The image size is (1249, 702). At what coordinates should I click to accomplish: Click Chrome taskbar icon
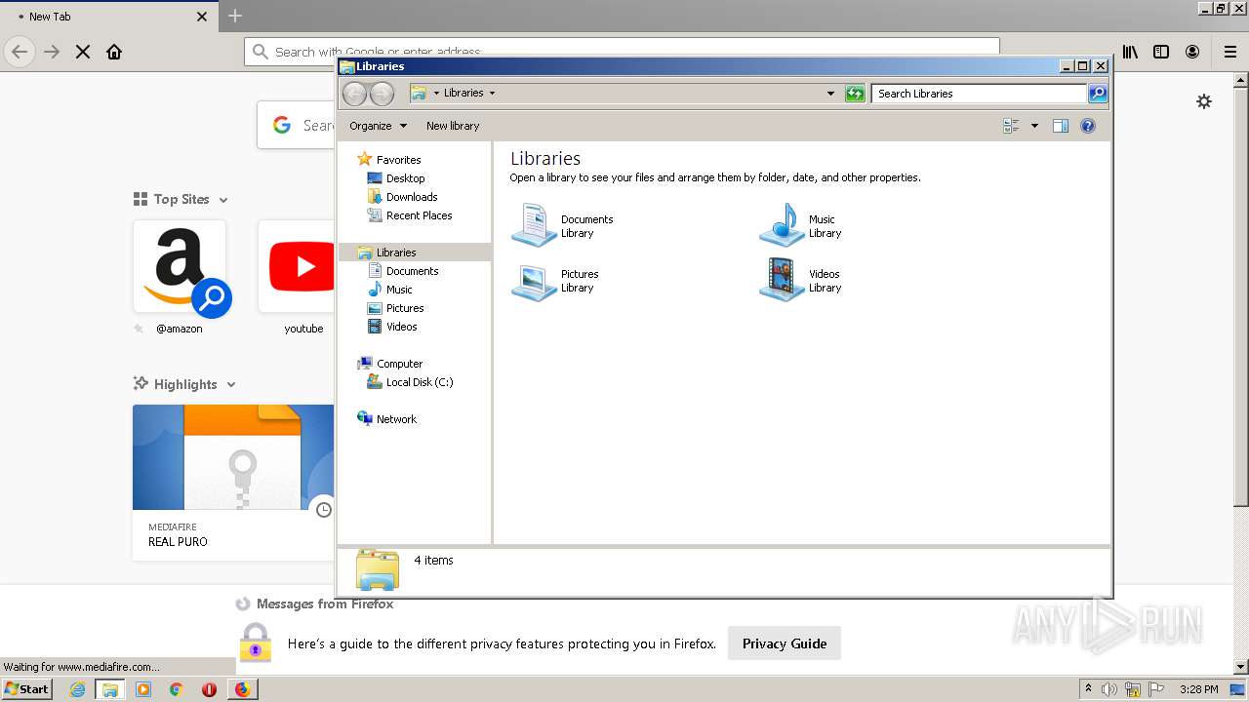tap(177, 689)
